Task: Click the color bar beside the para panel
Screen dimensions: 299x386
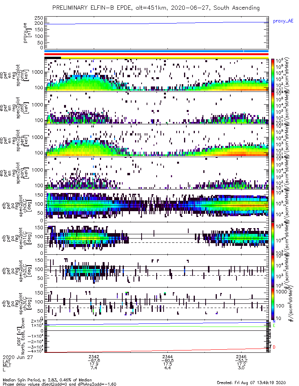Action: click(x=273, y=173)
